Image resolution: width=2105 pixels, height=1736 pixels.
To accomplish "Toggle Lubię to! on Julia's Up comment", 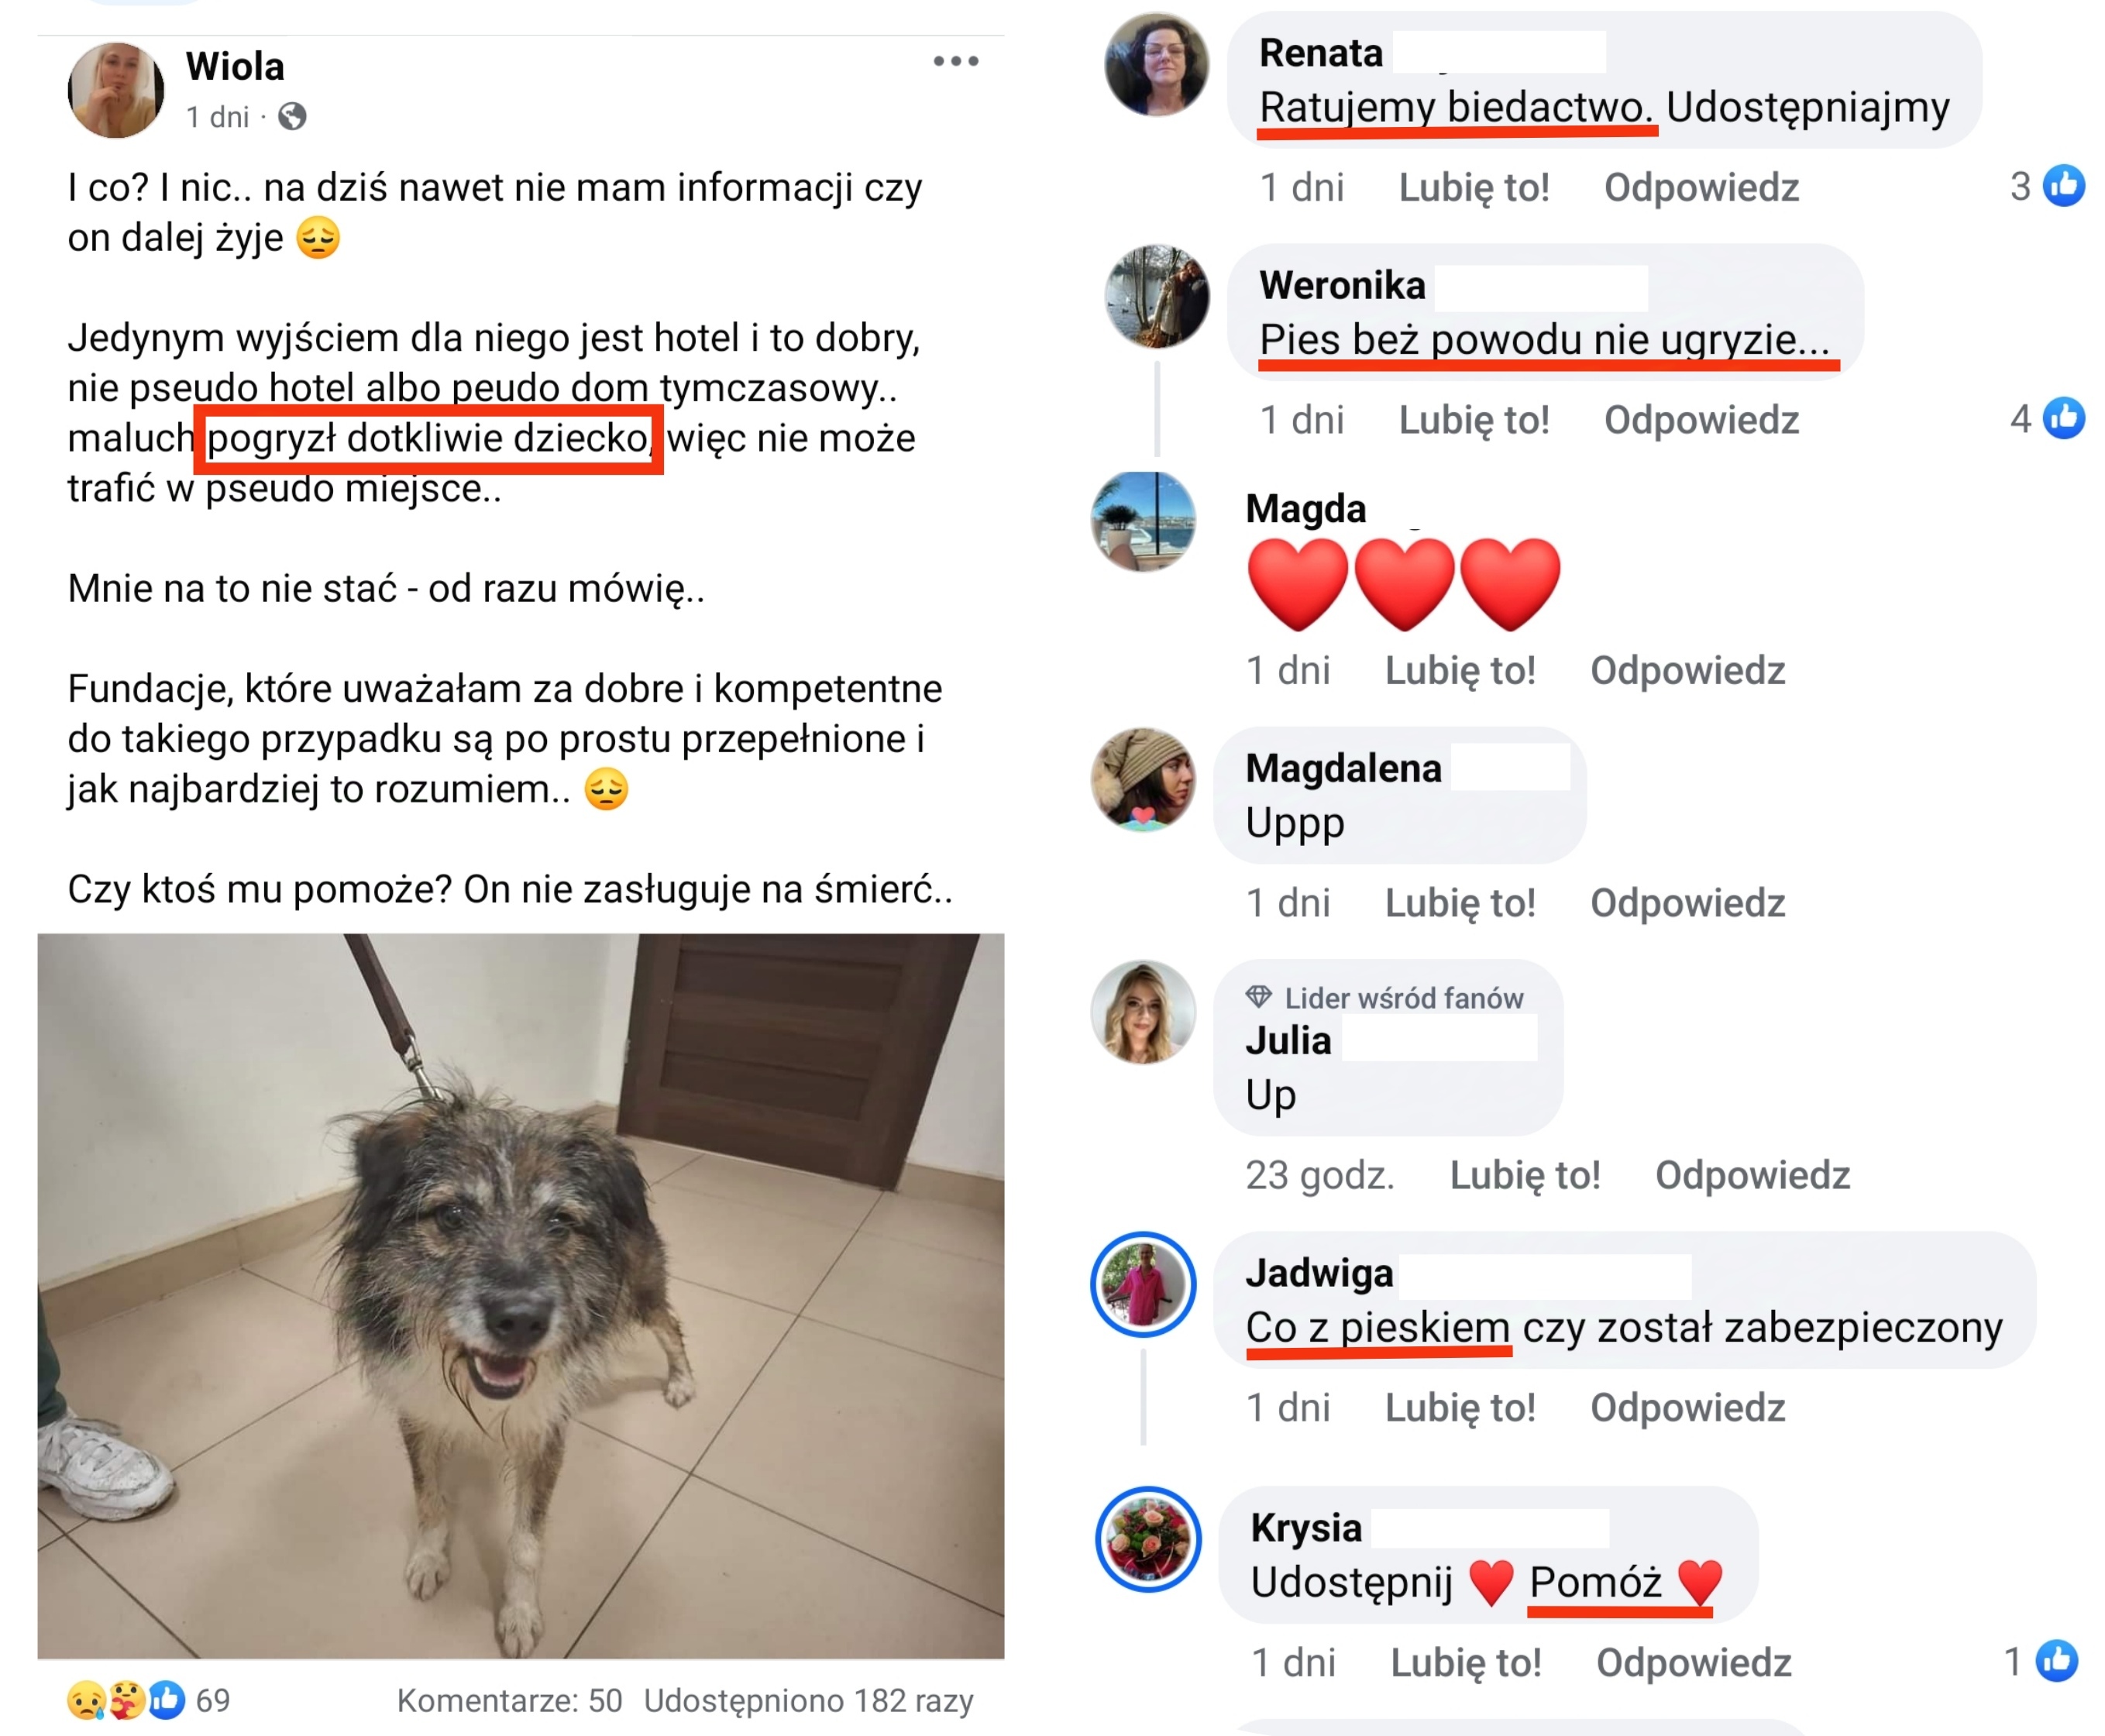I will 1524,1175.
